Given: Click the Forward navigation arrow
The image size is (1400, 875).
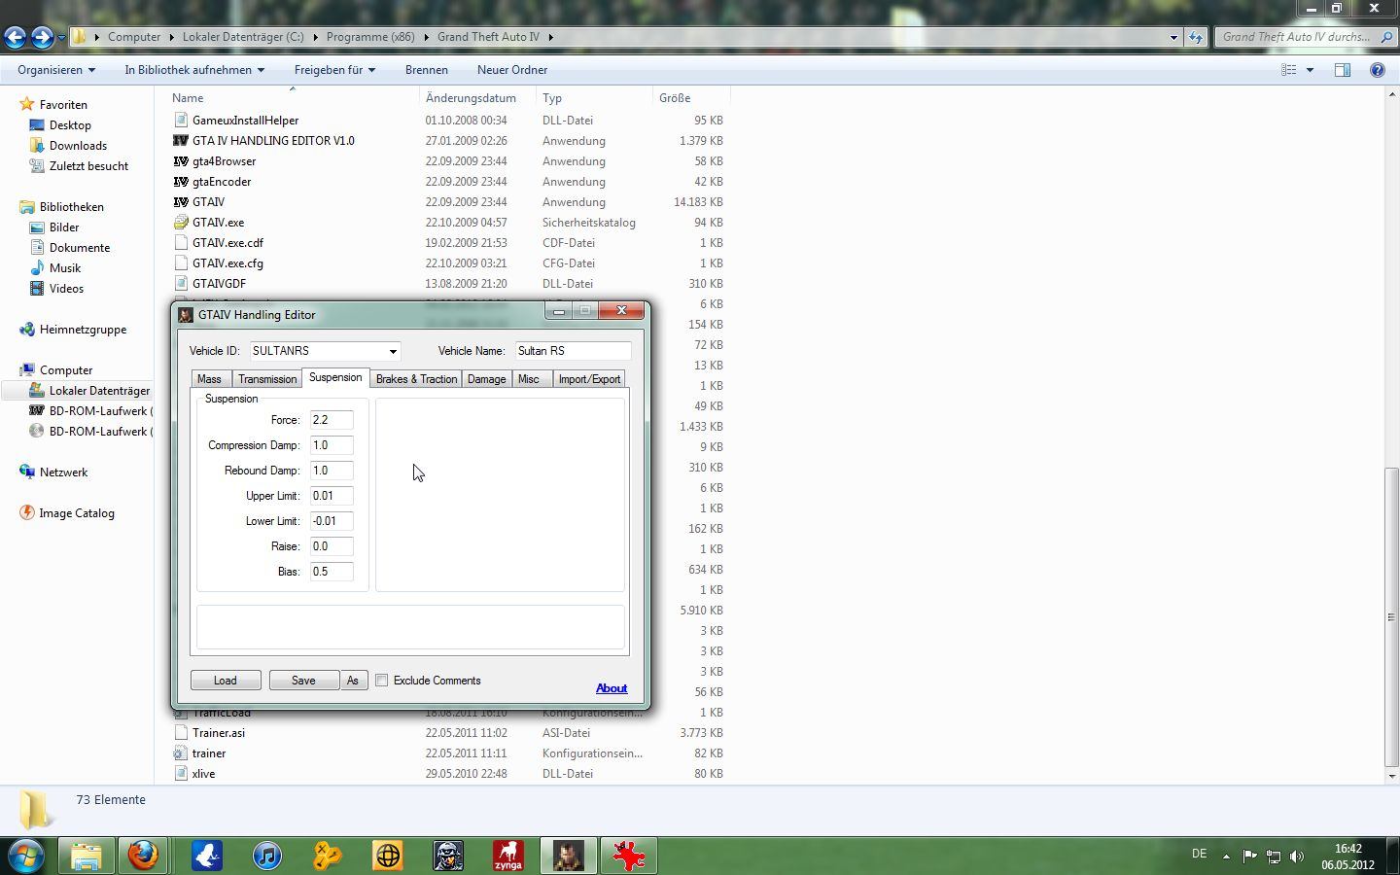Looking at the screenshot, I should pyautogui.click(x=42, y=37).
